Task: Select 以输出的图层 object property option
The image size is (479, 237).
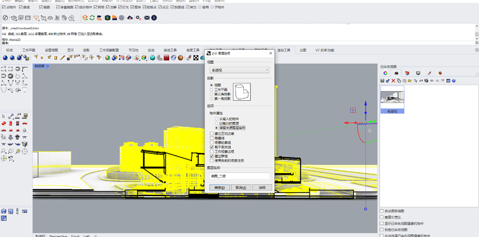Action: point(216,123)
